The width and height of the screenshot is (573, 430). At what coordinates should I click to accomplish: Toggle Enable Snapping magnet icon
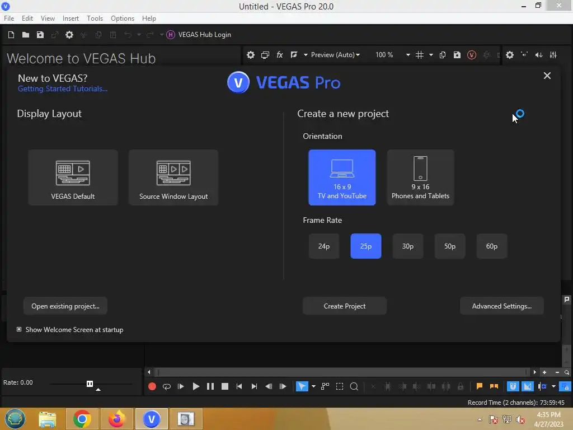513,386
